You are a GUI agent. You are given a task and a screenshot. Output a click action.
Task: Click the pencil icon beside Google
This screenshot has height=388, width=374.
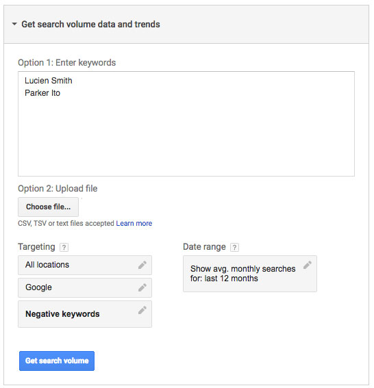142,287
